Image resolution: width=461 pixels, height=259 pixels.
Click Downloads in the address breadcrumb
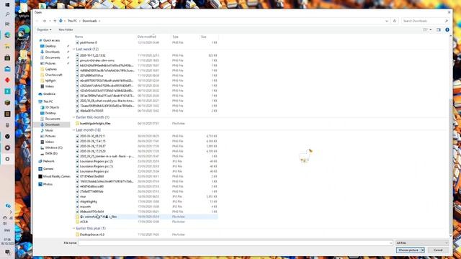pyautogui.click(x=89, y=21)
